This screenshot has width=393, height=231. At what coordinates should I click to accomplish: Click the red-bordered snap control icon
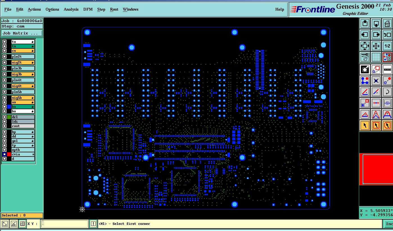tap(387, 57)
